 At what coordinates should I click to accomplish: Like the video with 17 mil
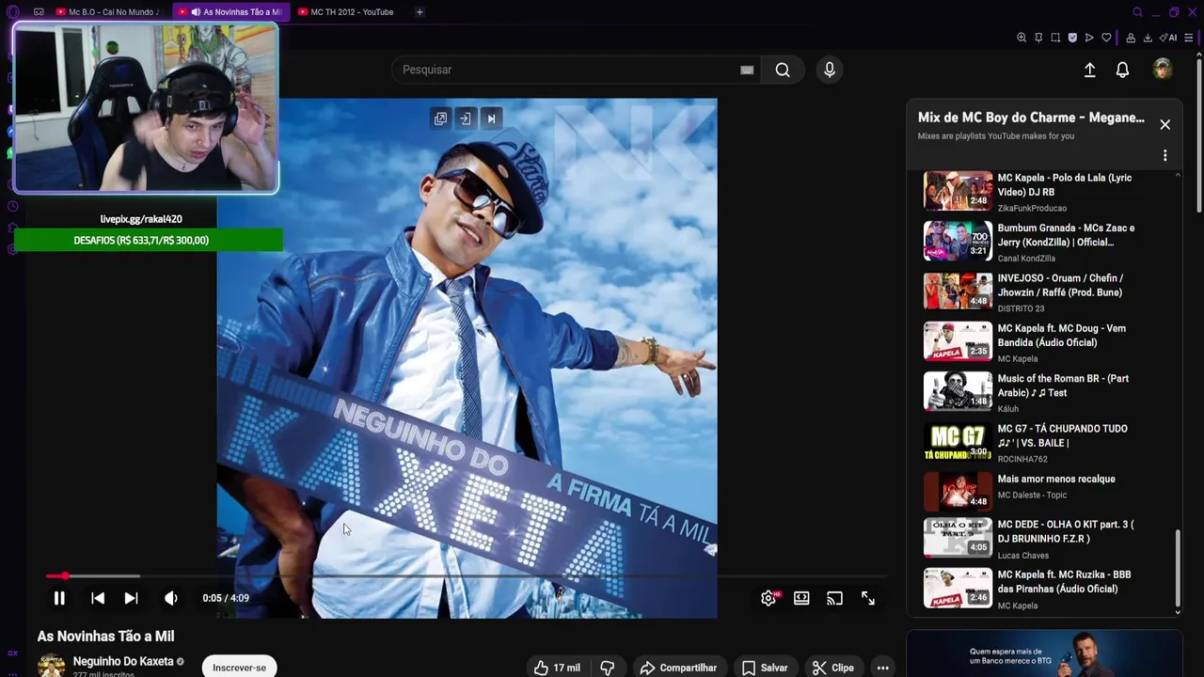tap(557, 668)
